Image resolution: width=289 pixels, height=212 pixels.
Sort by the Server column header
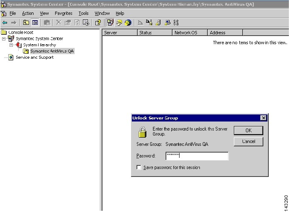point(120,33)
